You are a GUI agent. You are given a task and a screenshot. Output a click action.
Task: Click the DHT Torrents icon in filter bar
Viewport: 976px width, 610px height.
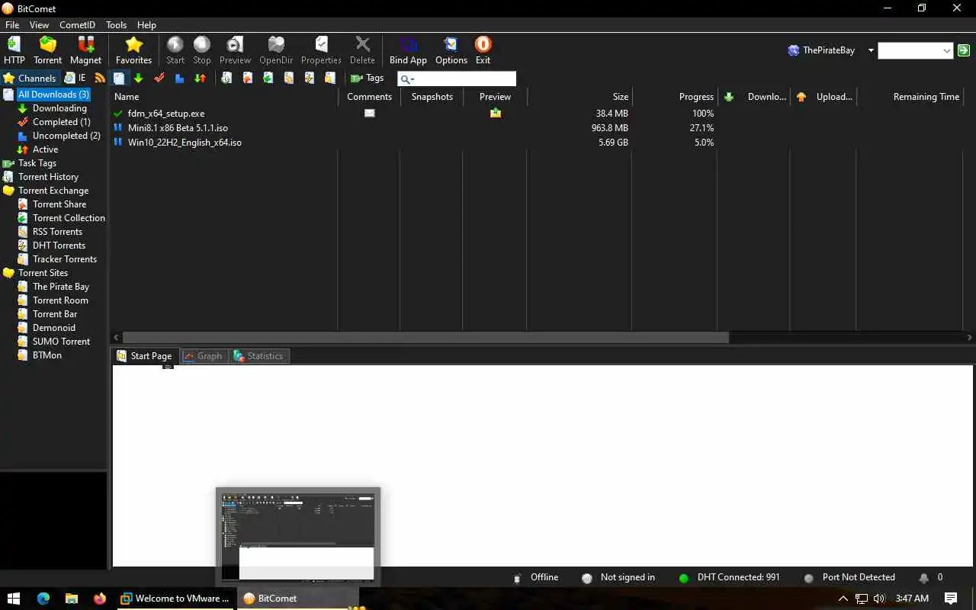pos(309,78)
